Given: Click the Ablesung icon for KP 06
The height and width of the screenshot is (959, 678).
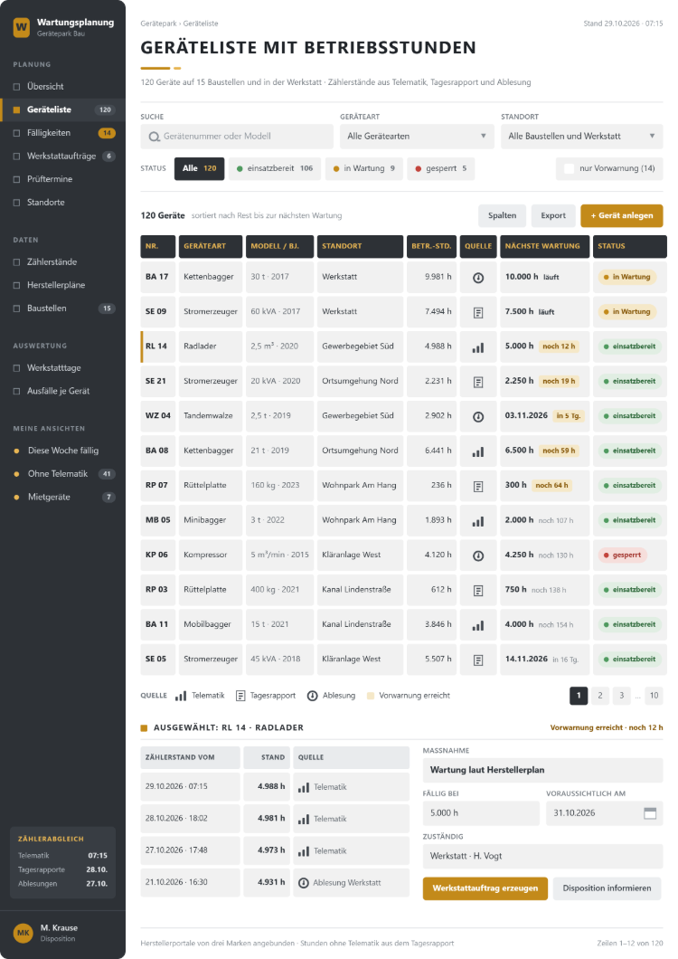Looking at the screenshot, I should tap(478, 556).
